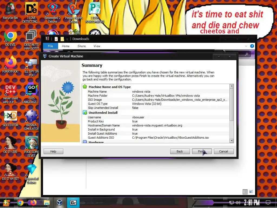Click the Start button on the taskbar

pyautogui.click(x=6, y=203)
